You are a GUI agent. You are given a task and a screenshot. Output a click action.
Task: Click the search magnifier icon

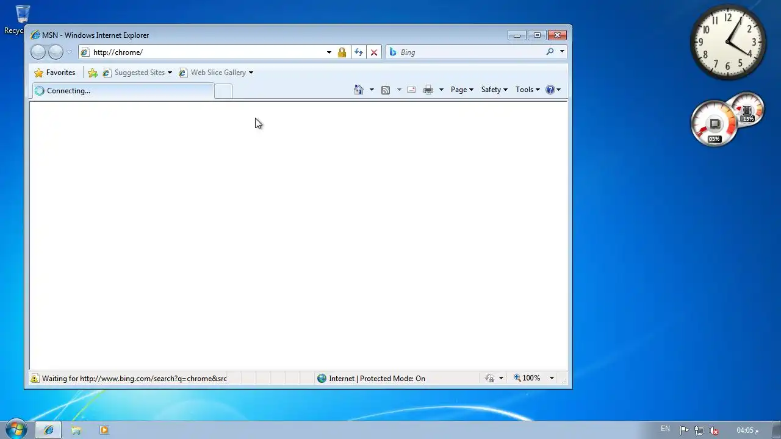(x=550, y=52)
